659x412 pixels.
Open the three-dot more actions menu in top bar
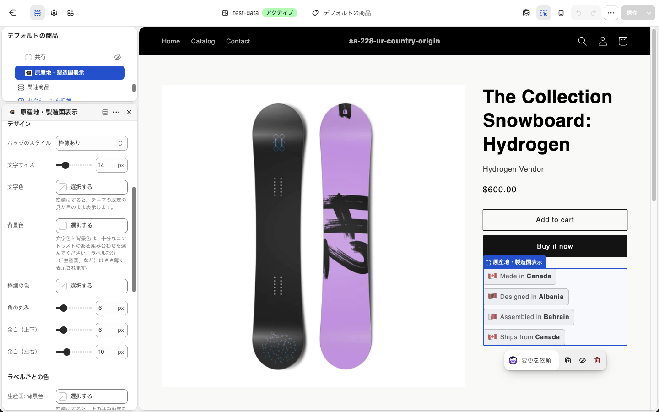tap(611, 13)
